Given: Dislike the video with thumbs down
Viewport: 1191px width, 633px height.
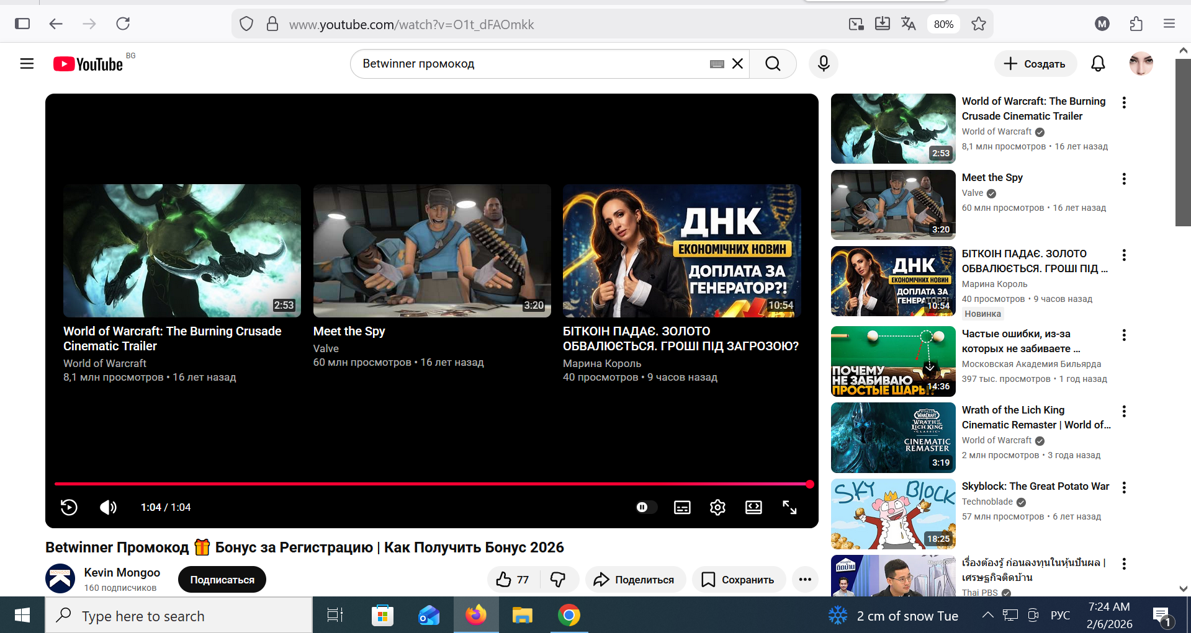Looking at the screenshot, I should (558, 580).
